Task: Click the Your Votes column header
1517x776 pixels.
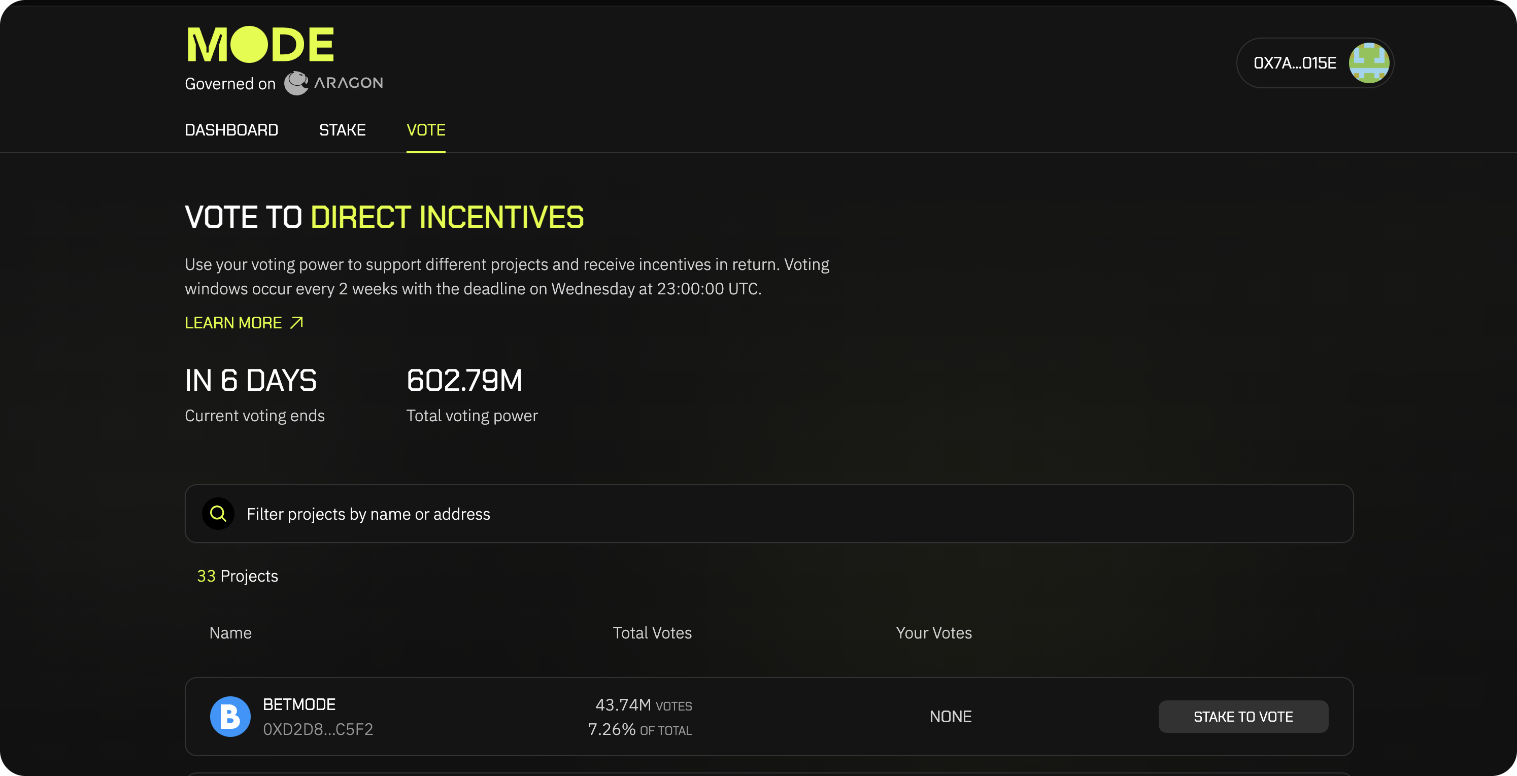Action: [x=933, y=632]
